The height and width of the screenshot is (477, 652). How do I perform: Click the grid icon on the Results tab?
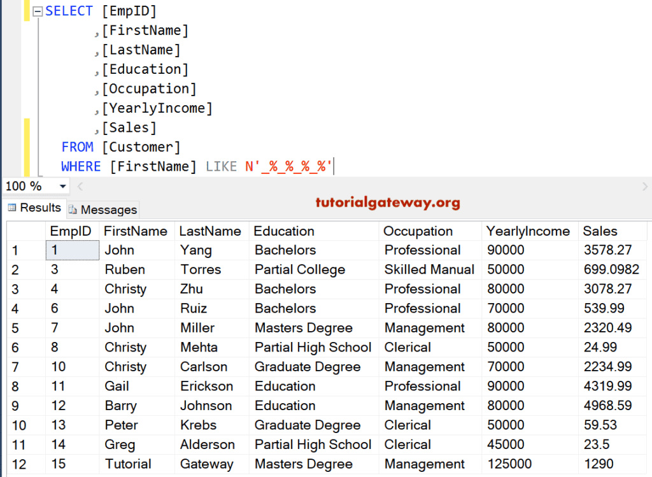pos(11,208)
